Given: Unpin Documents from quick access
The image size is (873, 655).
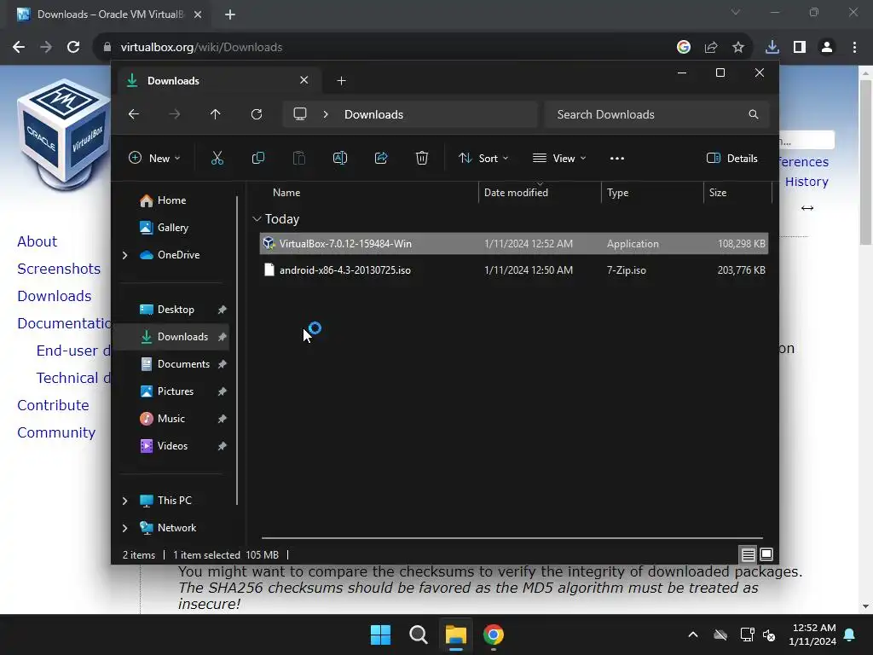Looking at the screenshot, I should click(223, 364).
